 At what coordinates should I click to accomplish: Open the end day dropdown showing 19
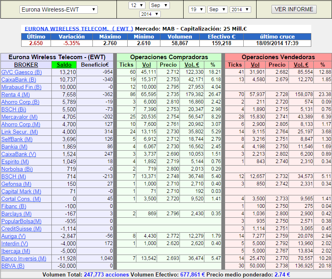[197, 10]
